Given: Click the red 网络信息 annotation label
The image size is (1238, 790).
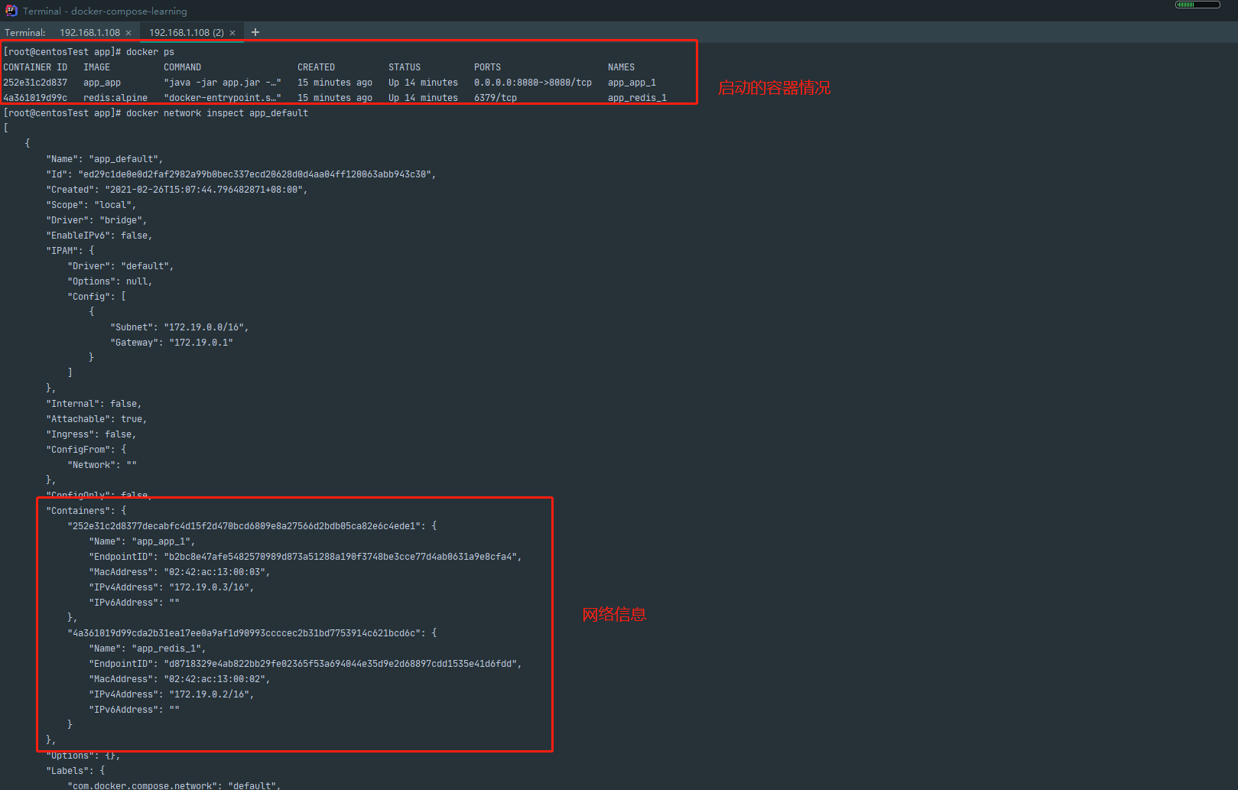Looking at the screenshot, I should [x=614, y=614].
